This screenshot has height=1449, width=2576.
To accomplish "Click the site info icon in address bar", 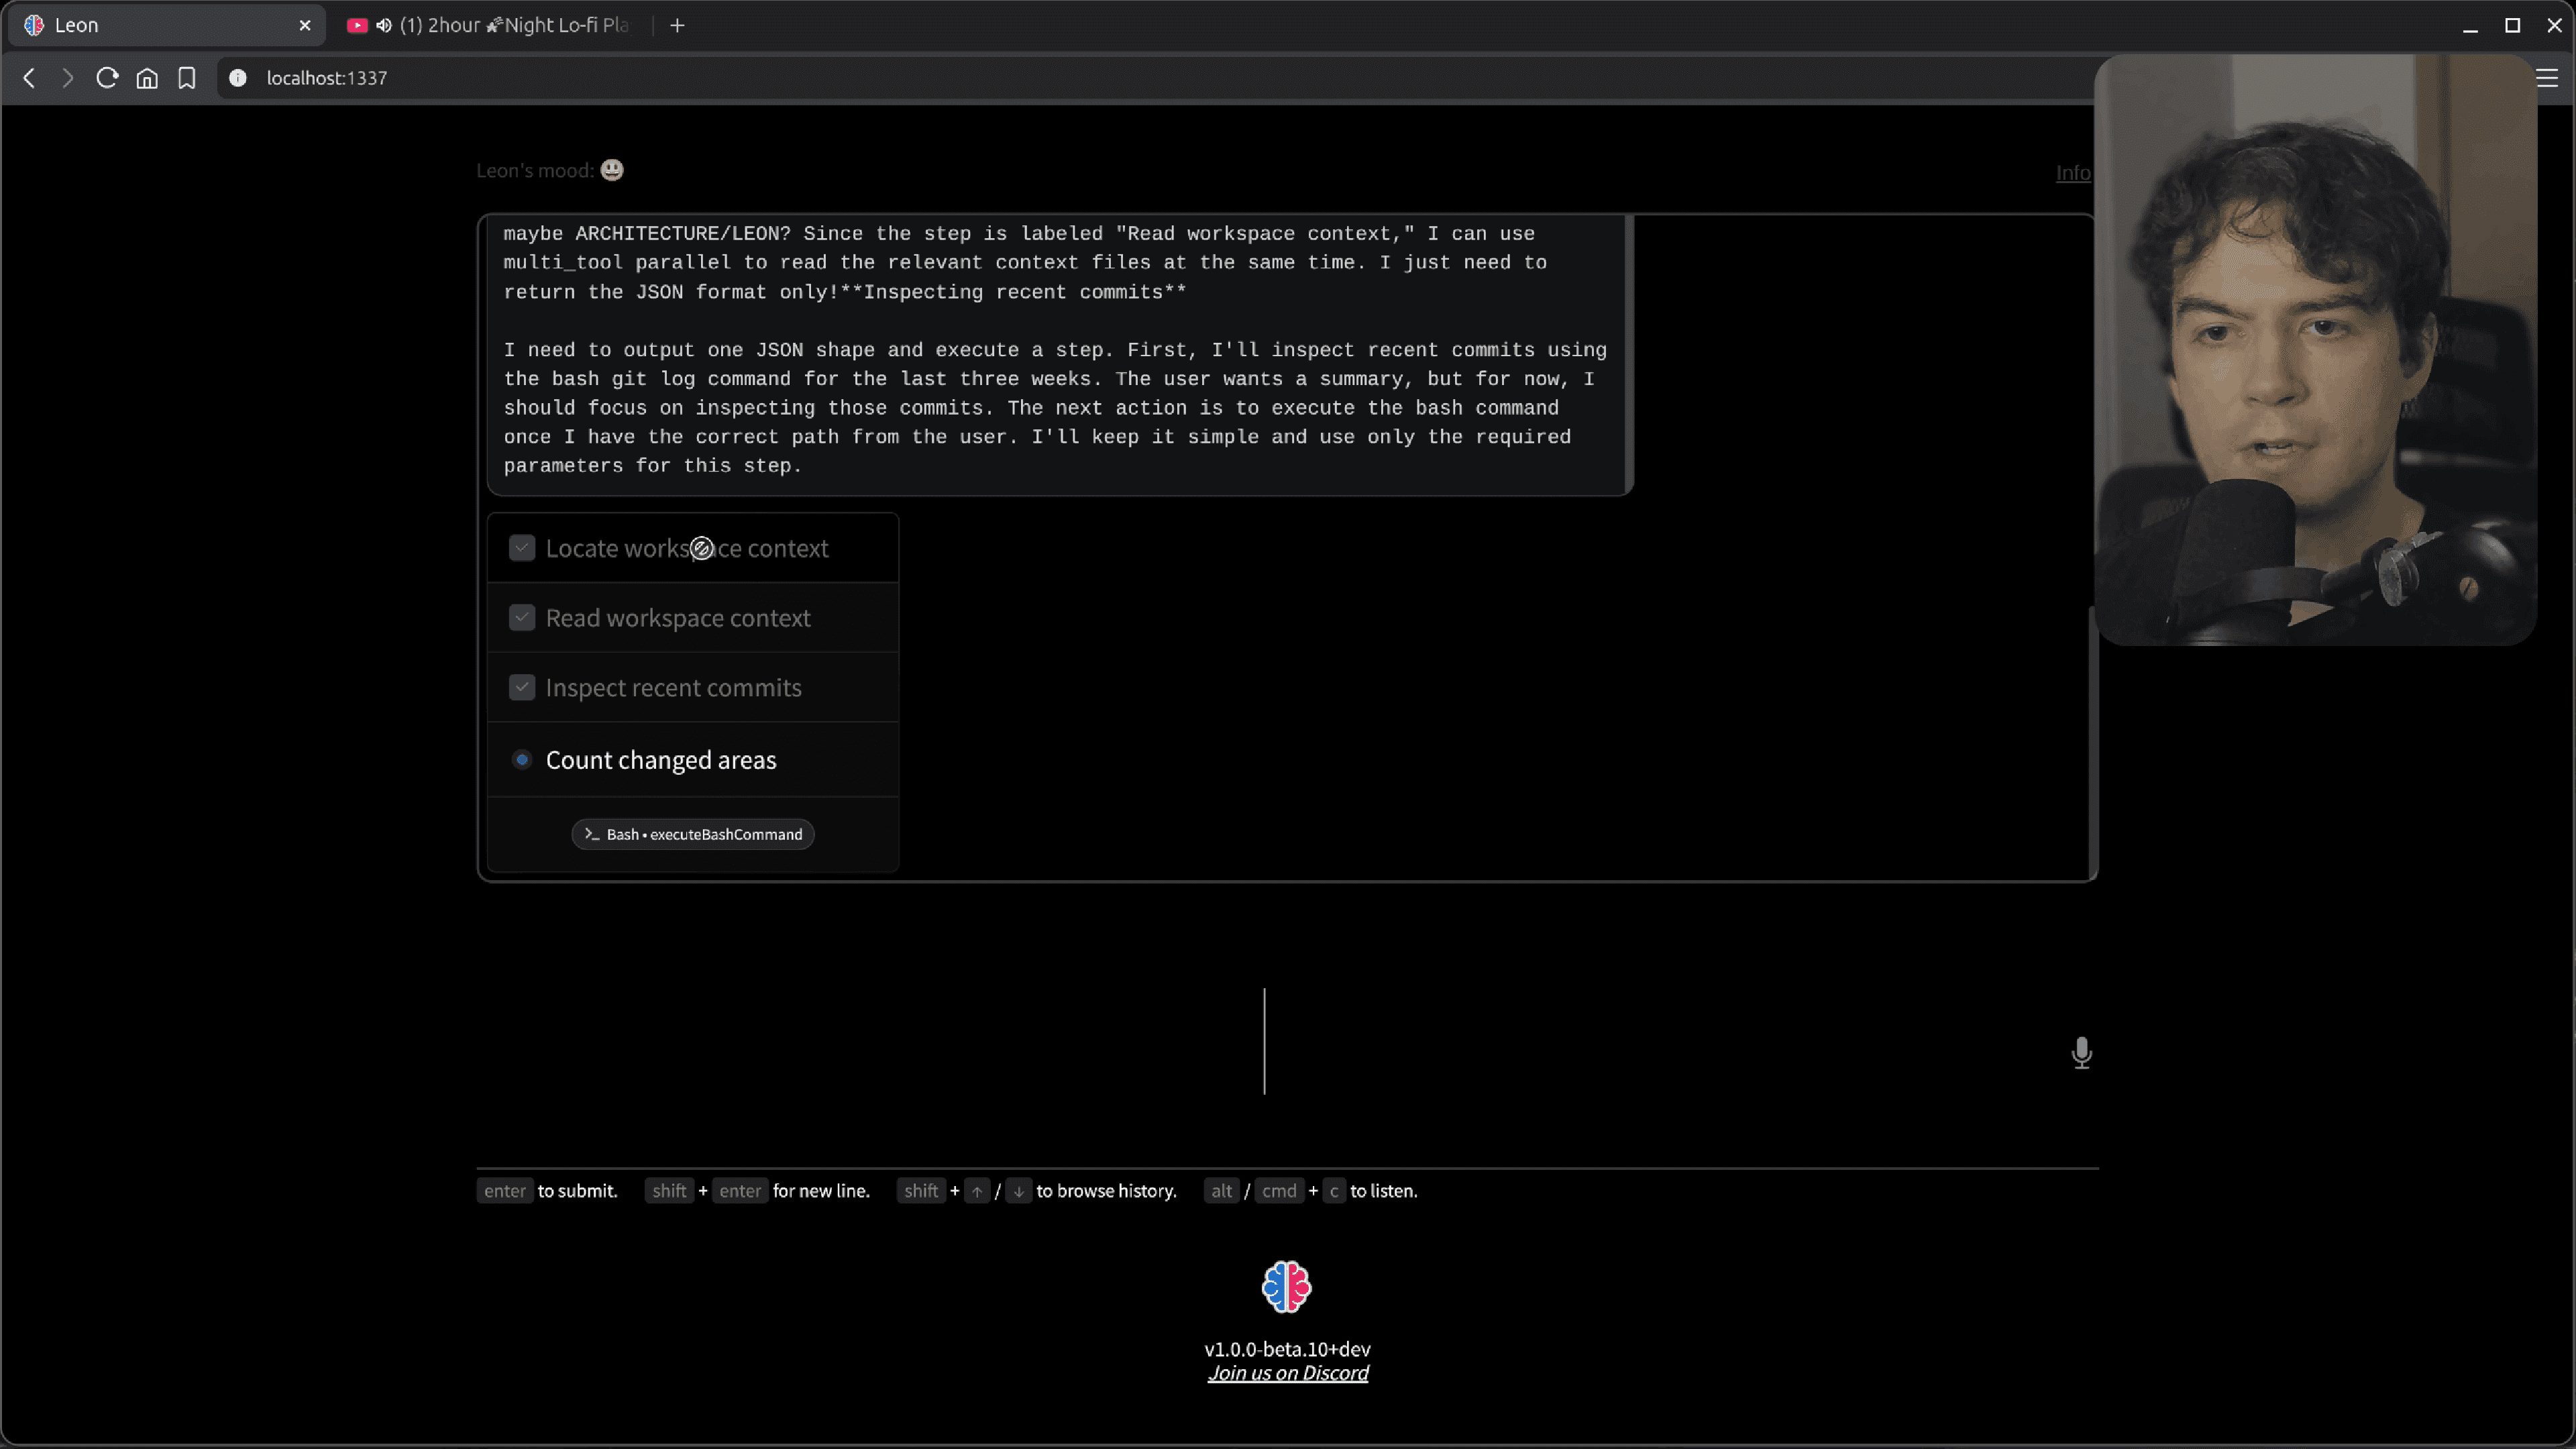I will (x=238, y=78).
